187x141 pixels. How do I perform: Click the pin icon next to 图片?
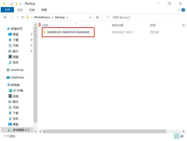[x=31, y=51]
